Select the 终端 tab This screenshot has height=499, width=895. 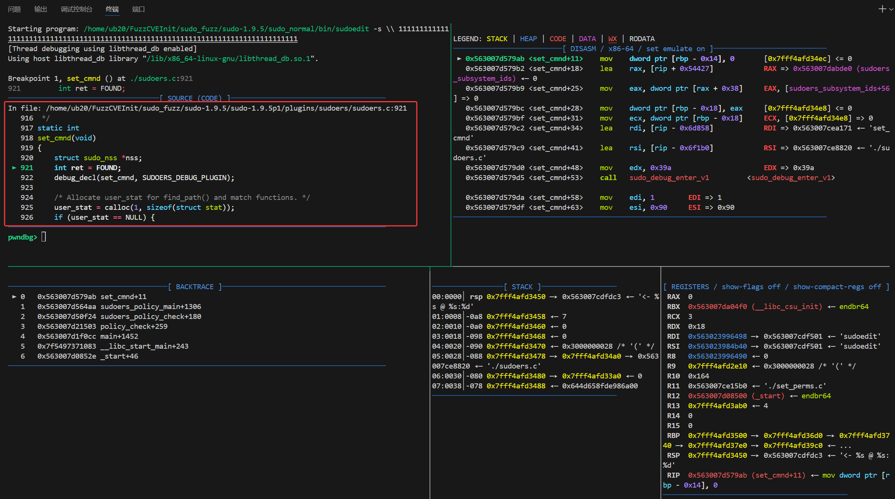pyautogui.click(x=112, y=9)
